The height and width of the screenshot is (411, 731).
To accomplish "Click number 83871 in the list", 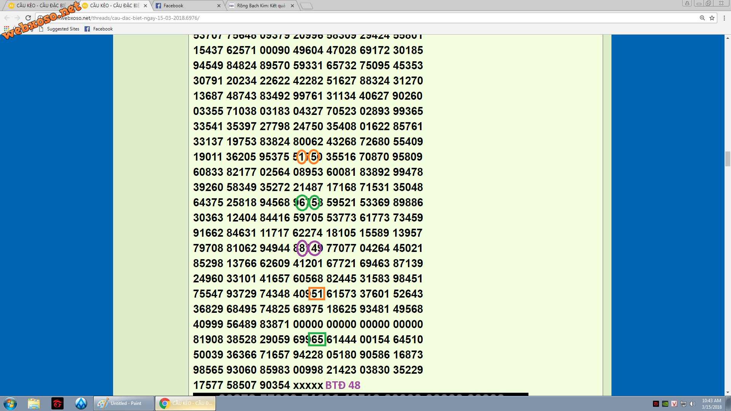I will click(275, 324).
